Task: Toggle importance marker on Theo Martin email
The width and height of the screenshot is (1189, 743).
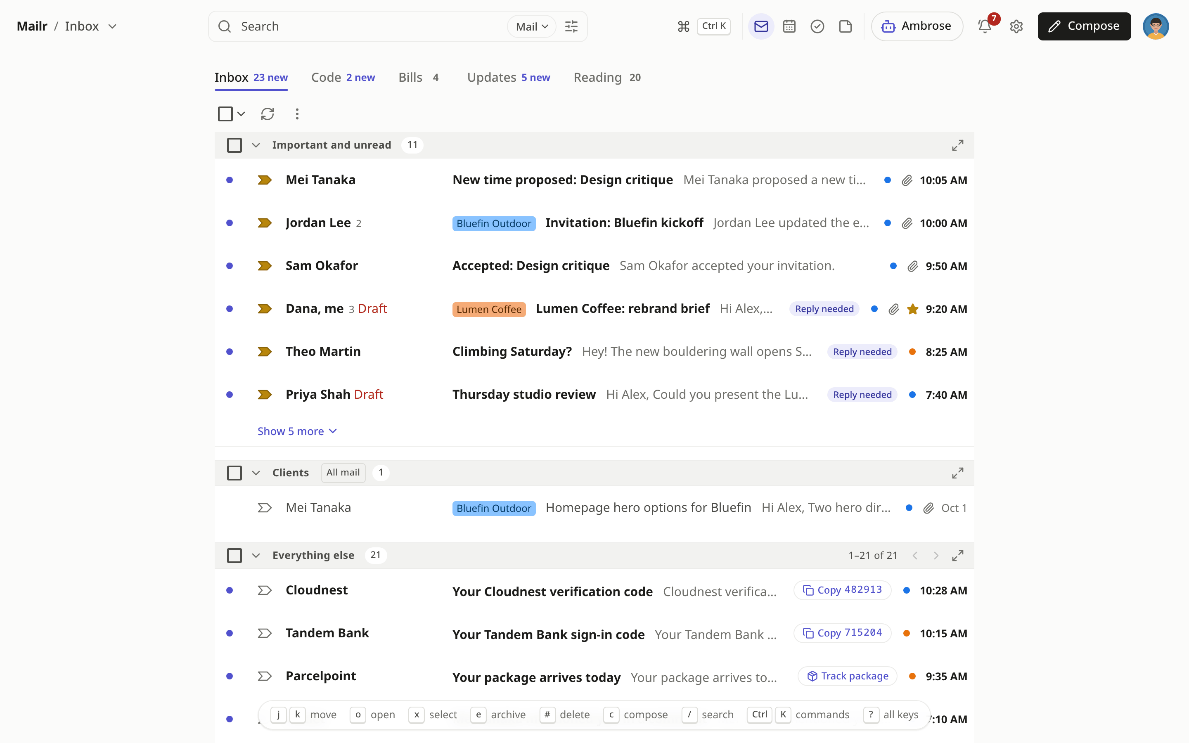Action: [264, 352]
